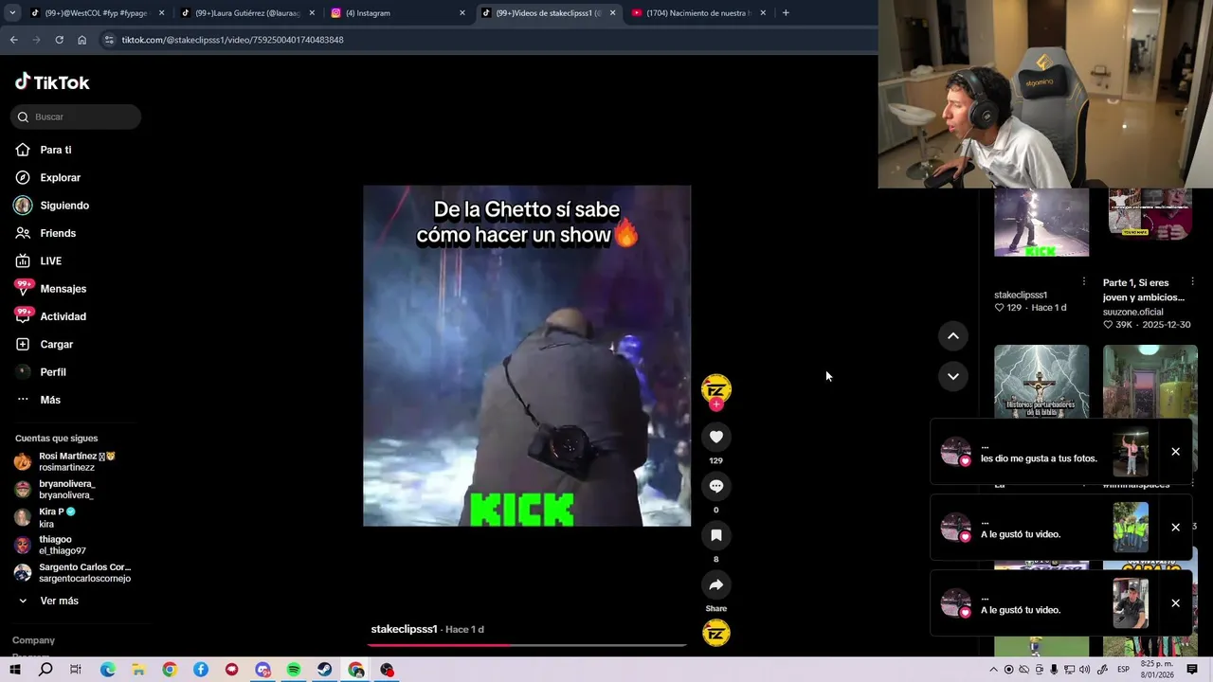
Task: Open the spinning sound disc icon
Action: (715, 633)
